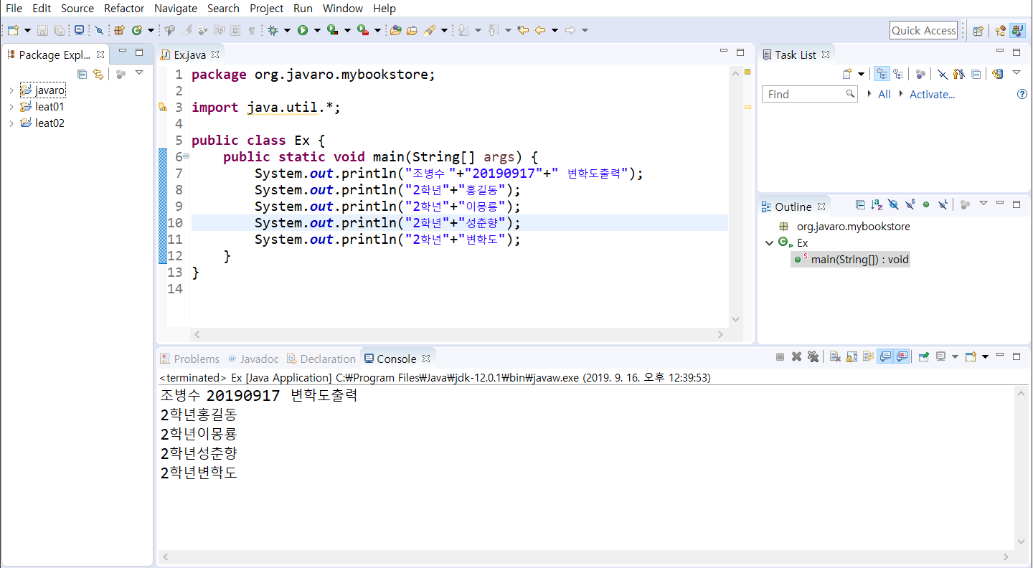This screenshot has height=568, width=1033.
Task: Click Open Task toolbar icon
Action: (x=412, y=30)
